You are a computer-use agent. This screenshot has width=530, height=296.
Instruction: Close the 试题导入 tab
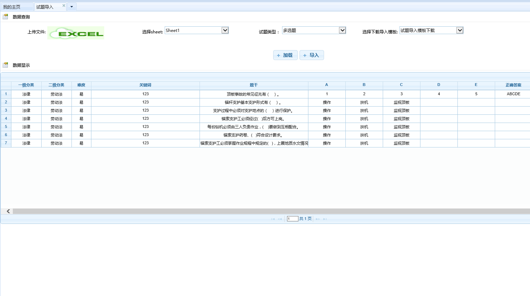pyautogui.click(x=64, y=6)
